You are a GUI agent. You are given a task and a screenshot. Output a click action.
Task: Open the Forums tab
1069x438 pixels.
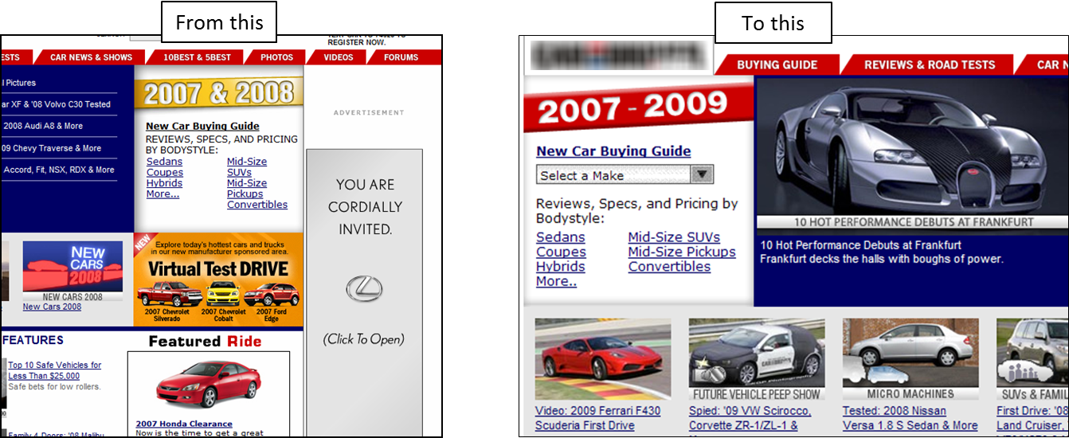(x=401, y=57)
